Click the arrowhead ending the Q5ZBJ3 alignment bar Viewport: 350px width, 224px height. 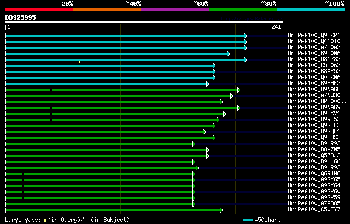(x=208, y=156)
